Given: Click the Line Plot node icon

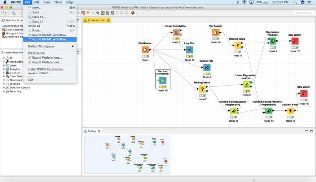Looking at the screenshot, I should pyautogui.click(x=189, y=50).
